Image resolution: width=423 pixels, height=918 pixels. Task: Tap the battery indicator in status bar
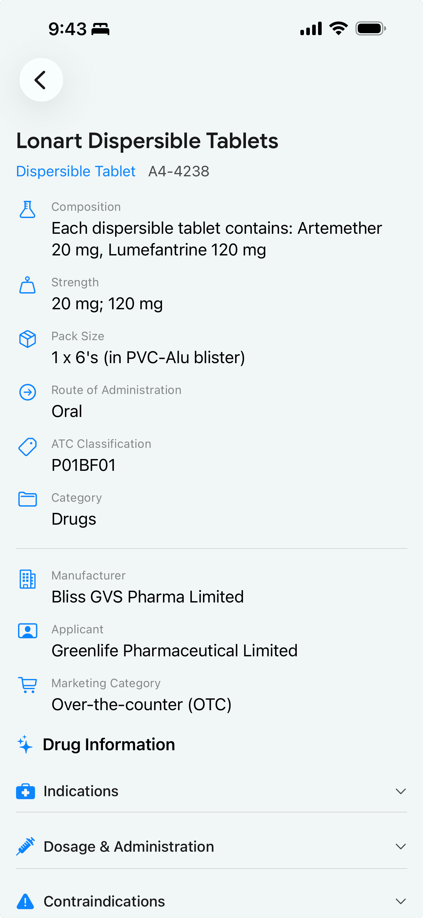click(370, 29)
